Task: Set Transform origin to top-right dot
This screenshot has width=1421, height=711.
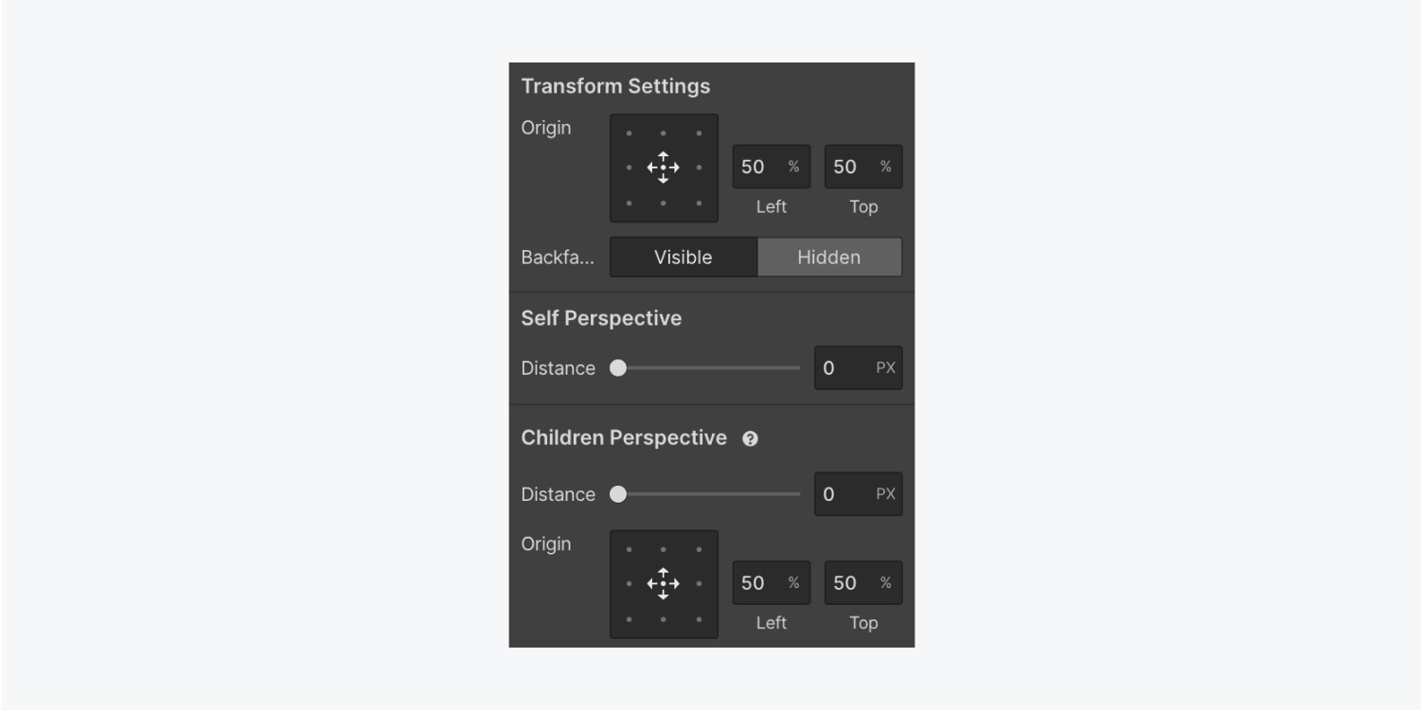Action: tap(699, 133)
